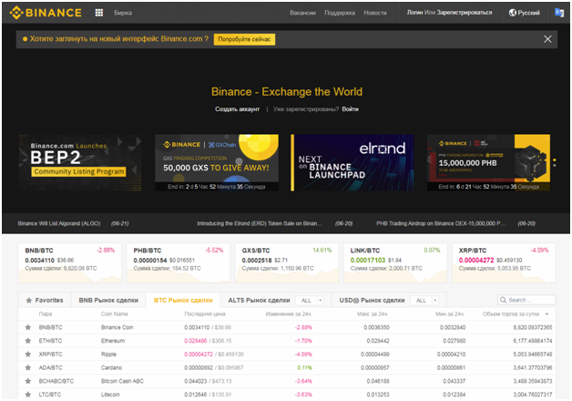Open the XRP/BTC price card
Screen dimensions: 572x401
504,263
